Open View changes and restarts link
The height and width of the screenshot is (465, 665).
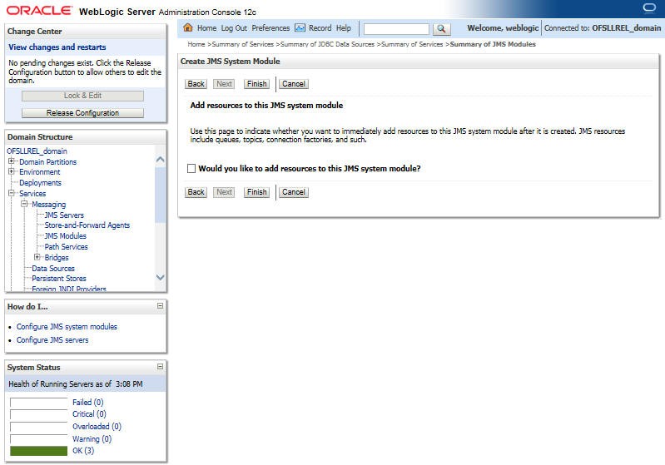(x=57, y=47)
